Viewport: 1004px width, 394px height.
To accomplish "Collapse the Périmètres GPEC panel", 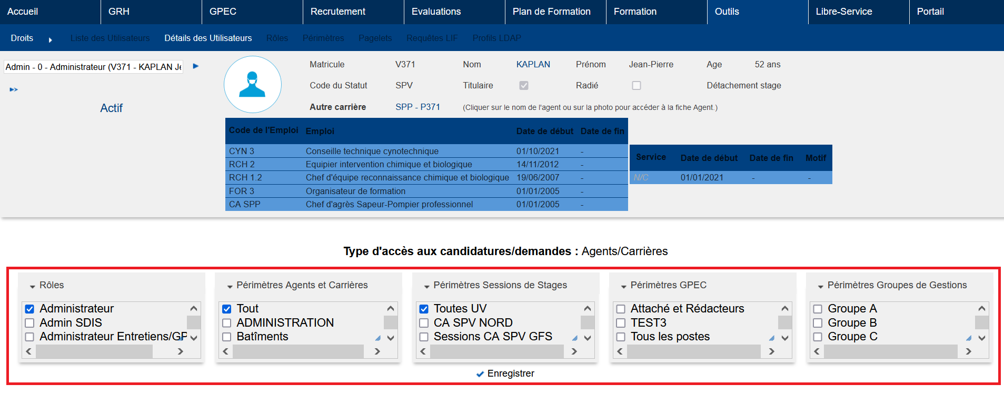I will coord(623,286).
